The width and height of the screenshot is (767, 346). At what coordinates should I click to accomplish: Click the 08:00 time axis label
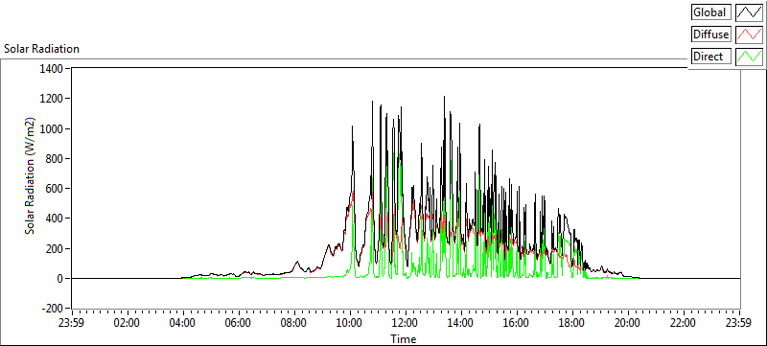point(294,323)
